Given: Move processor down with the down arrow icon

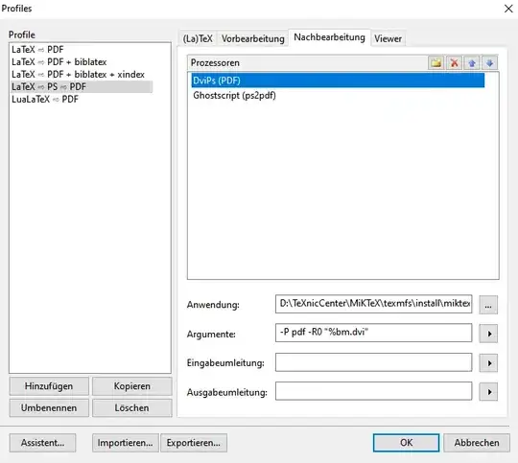Looking at the screenshot, I should [489, 62].
